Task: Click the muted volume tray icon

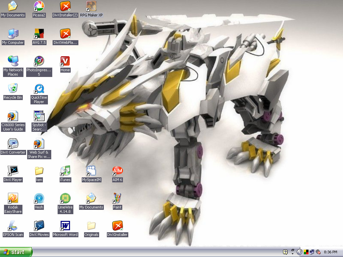Action: coord(318,252)
